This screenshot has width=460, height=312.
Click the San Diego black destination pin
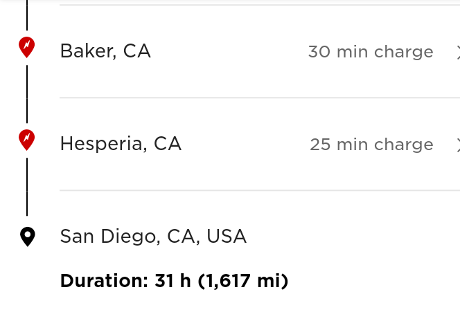[27, 237]
